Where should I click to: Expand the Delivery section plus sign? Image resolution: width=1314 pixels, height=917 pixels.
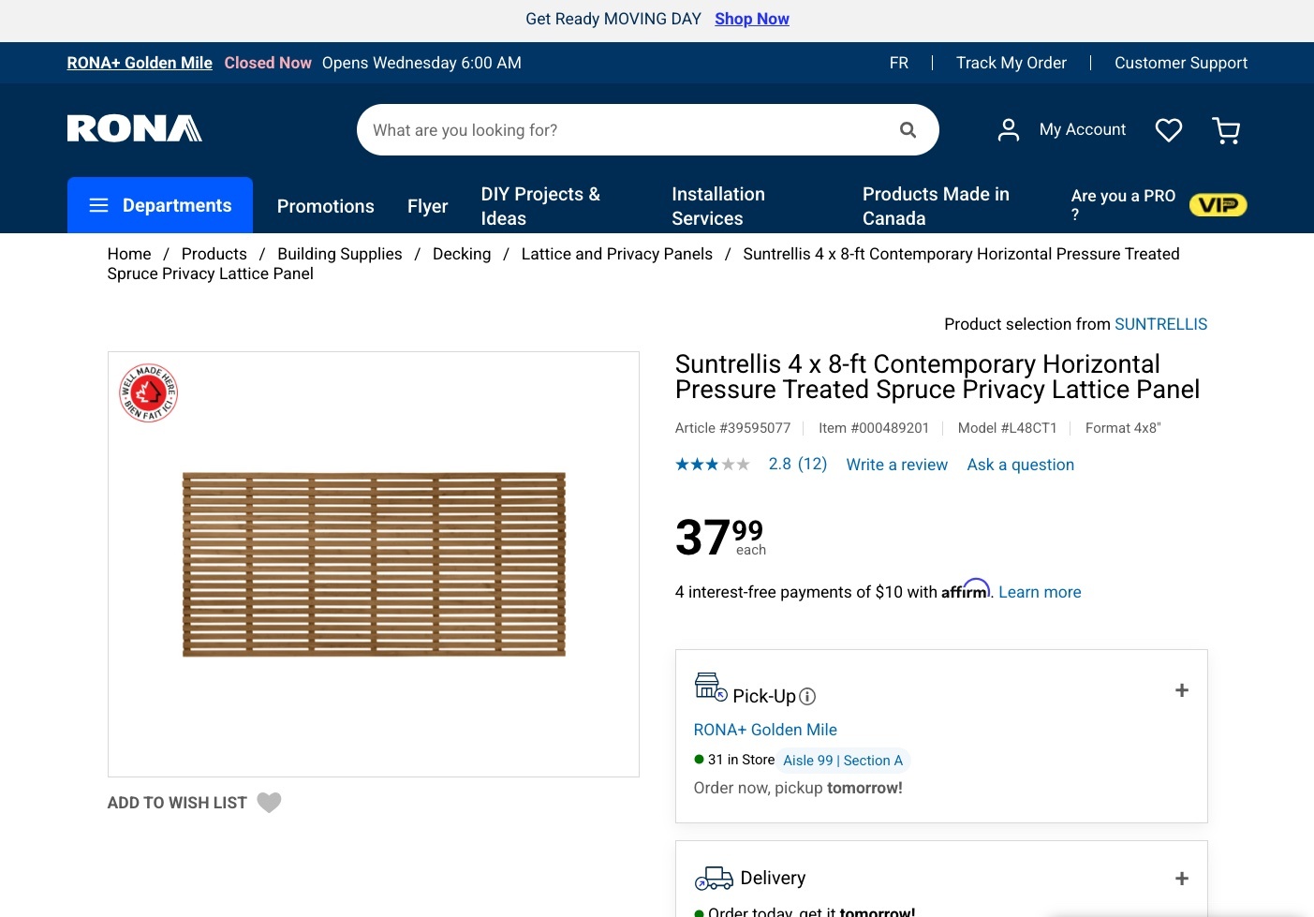click(x=1182, y=879)
